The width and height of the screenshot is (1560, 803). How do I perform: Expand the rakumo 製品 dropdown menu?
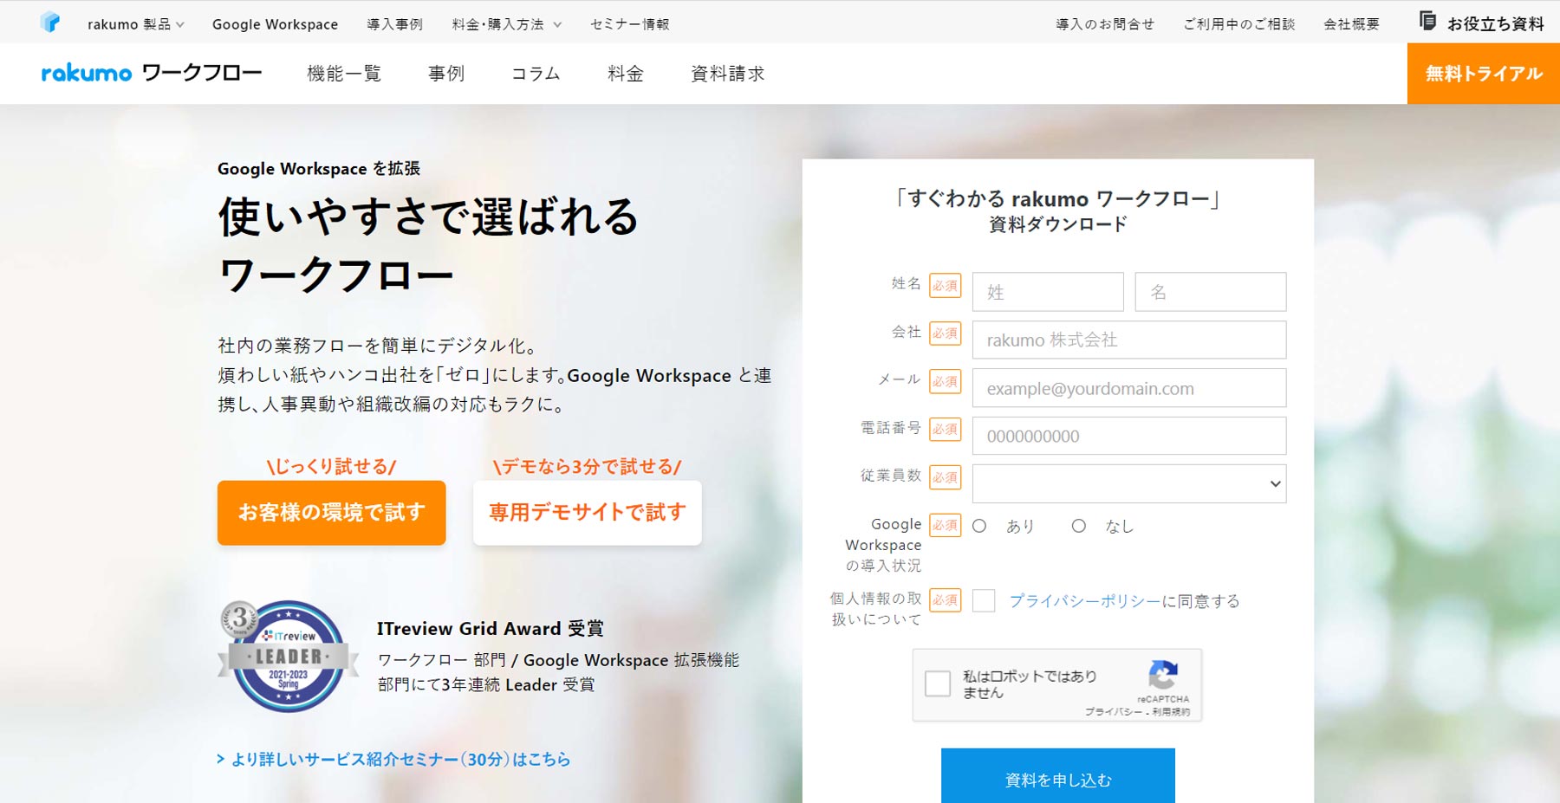[136, 24]
